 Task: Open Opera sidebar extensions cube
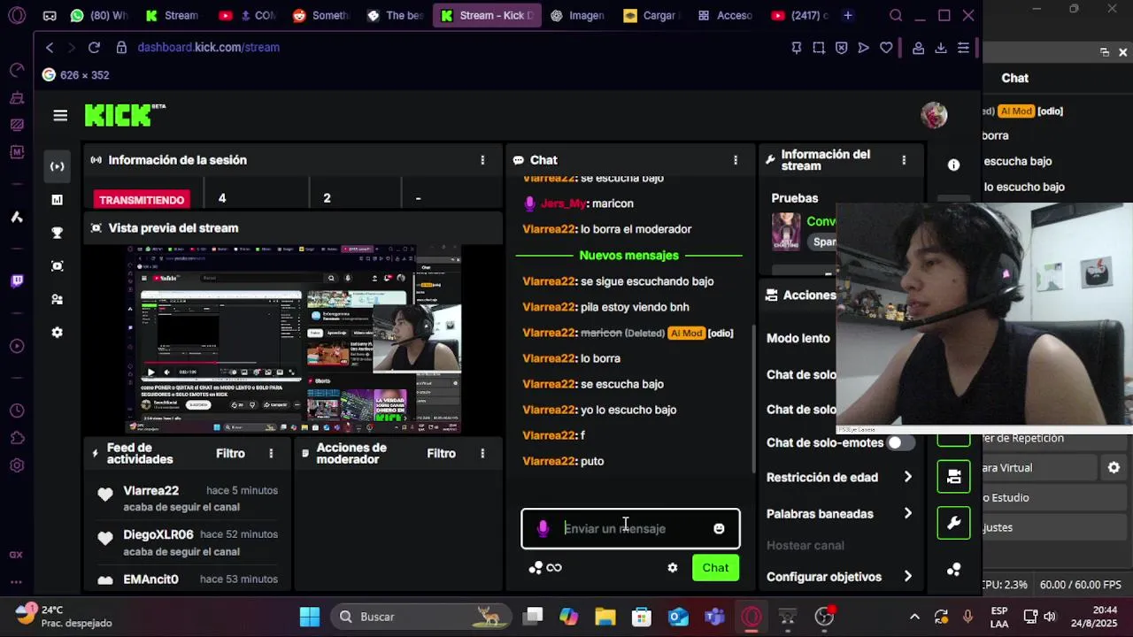click(x=17, y=438)
